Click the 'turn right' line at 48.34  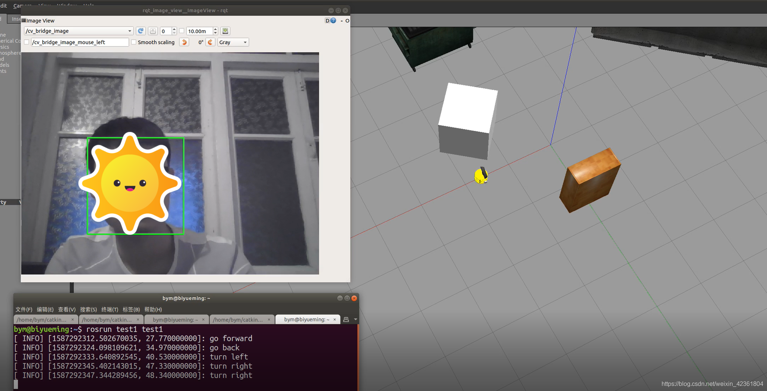pos(133,375)
